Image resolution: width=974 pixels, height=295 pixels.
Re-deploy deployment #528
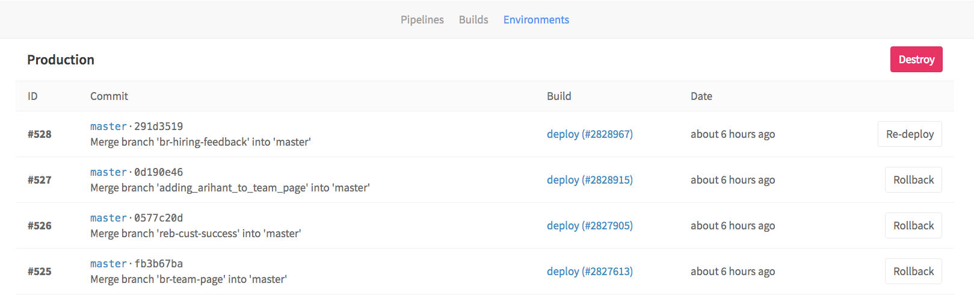[910, 134]
